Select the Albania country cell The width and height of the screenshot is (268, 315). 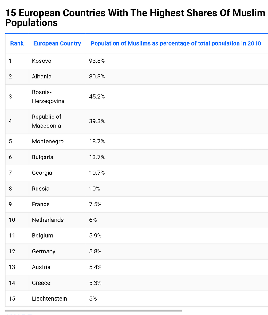[41, 77]
